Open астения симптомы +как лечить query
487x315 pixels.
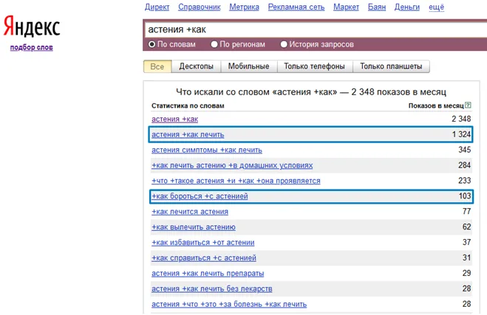point(207,150)
